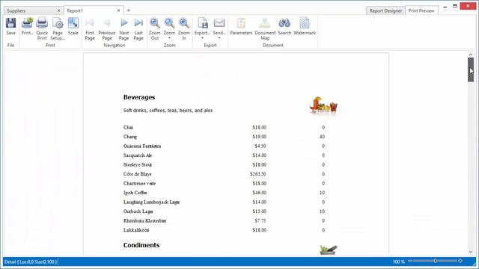The height and width of the screenshot is (269, 479).
Task: Open the Print dialog icon
Action: coord(27,23)
